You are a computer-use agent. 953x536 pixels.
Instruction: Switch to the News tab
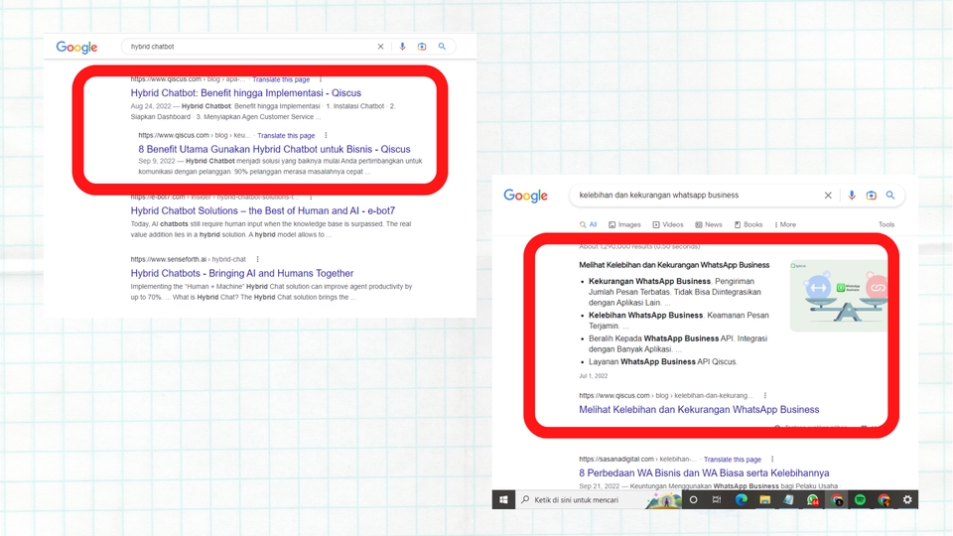[x=709, y=225]
